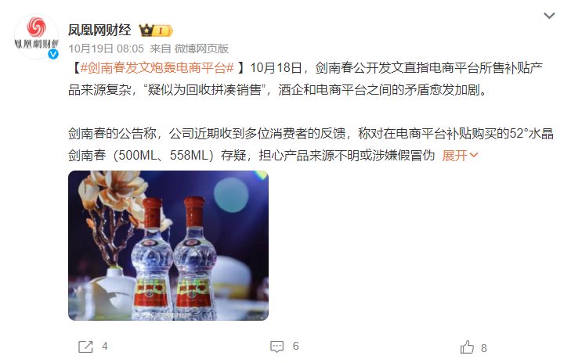Open the comment bubble icon
The image size is (571, 363).
276,347
